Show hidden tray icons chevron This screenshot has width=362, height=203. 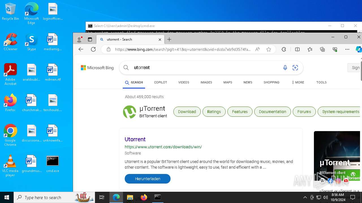[x=305, y=197]
